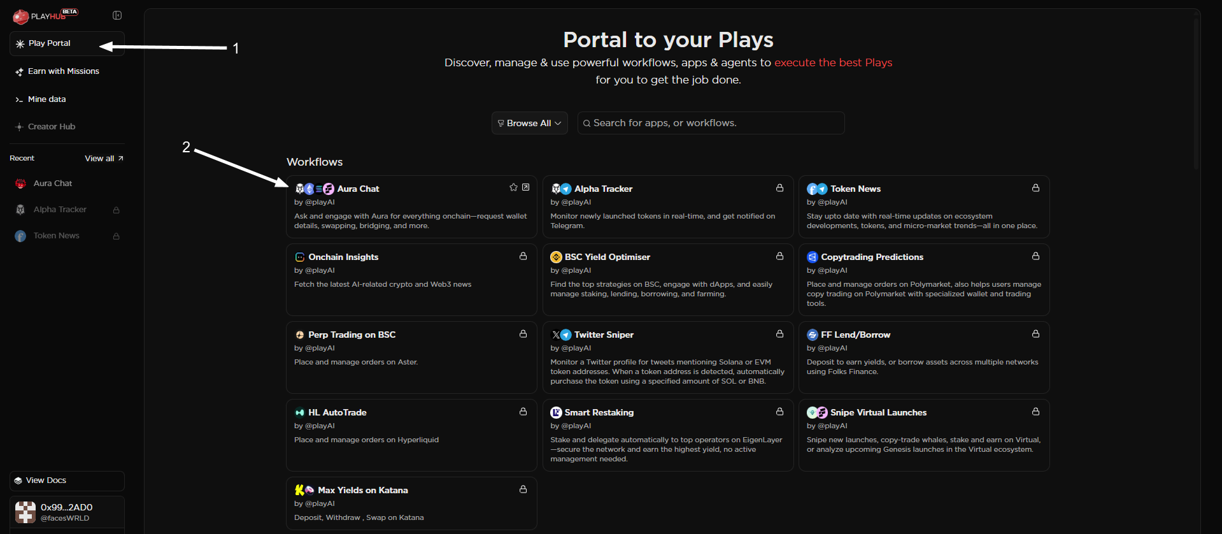Open the Aura Chat workflow card
1222x534 pixels.
[x=411, y=206]
